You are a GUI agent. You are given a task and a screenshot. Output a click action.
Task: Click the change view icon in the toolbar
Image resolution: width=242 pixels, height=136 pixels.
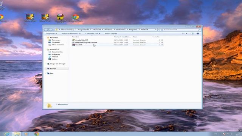click(183, 34)
